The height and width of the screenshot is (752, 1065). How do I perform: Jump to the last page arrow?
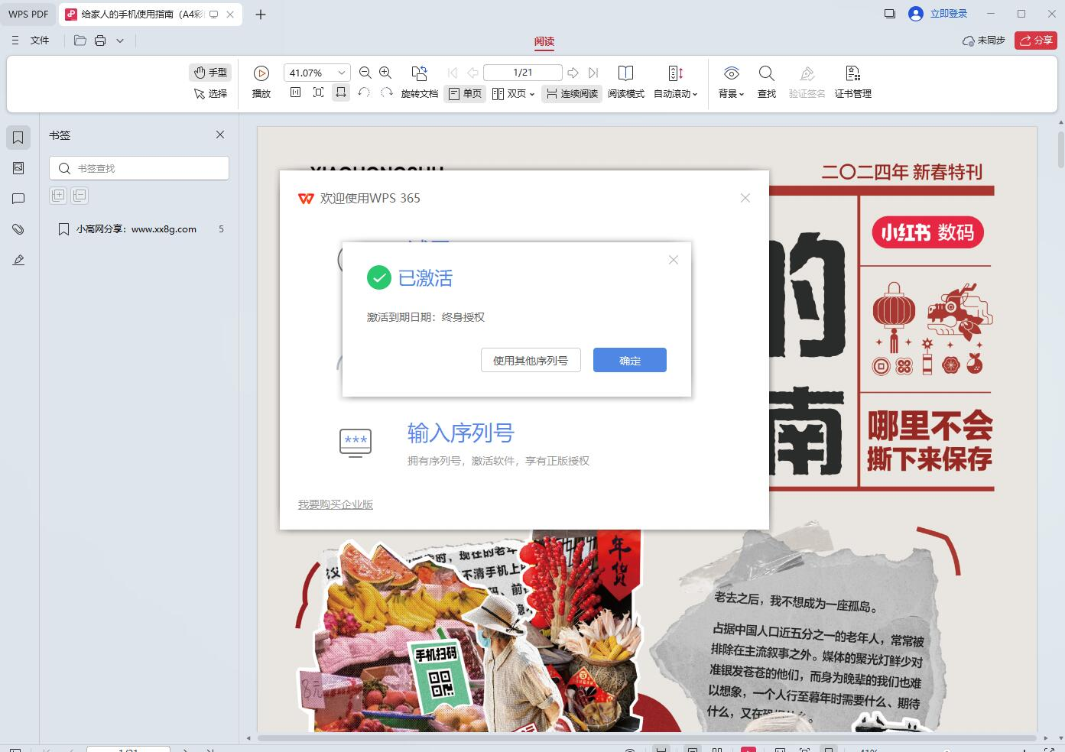[593, 73]
